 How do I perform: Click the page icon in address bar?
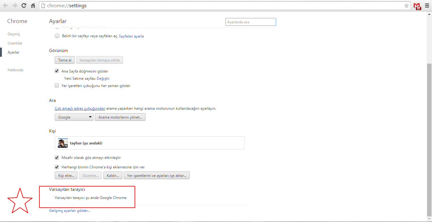coord(43,6)
